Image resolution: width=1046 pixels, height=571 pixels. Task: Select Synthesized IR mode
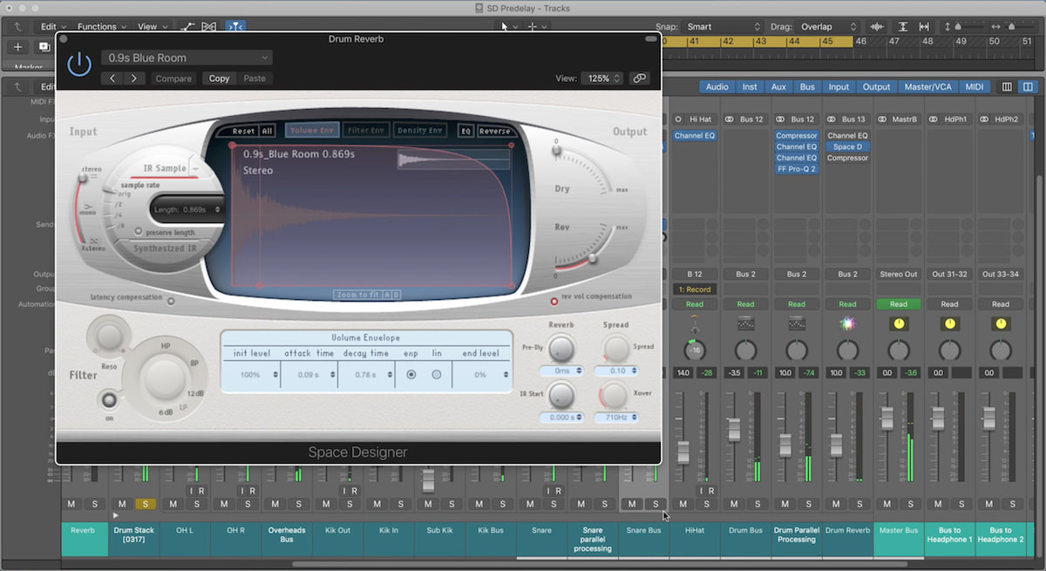tap(163, 248)
